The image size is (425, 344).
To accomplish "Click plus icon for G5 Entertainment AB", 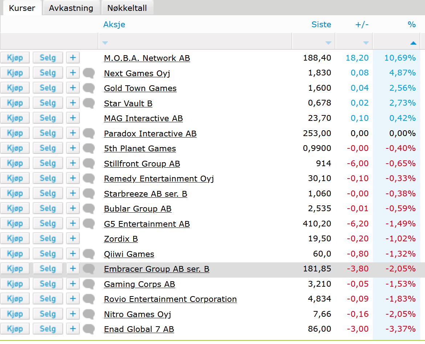I will point(73,223).
